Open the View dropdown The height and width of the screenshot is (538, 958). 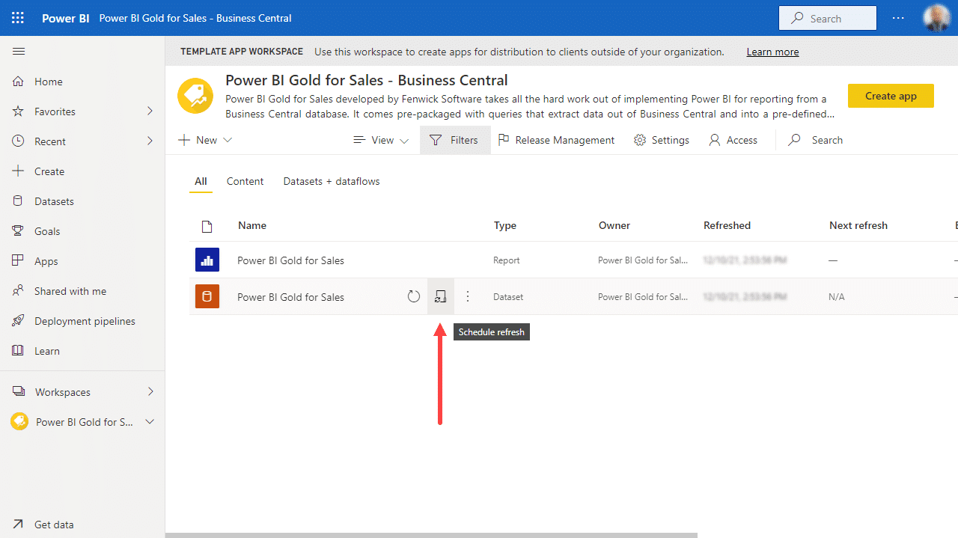(380, 140)
